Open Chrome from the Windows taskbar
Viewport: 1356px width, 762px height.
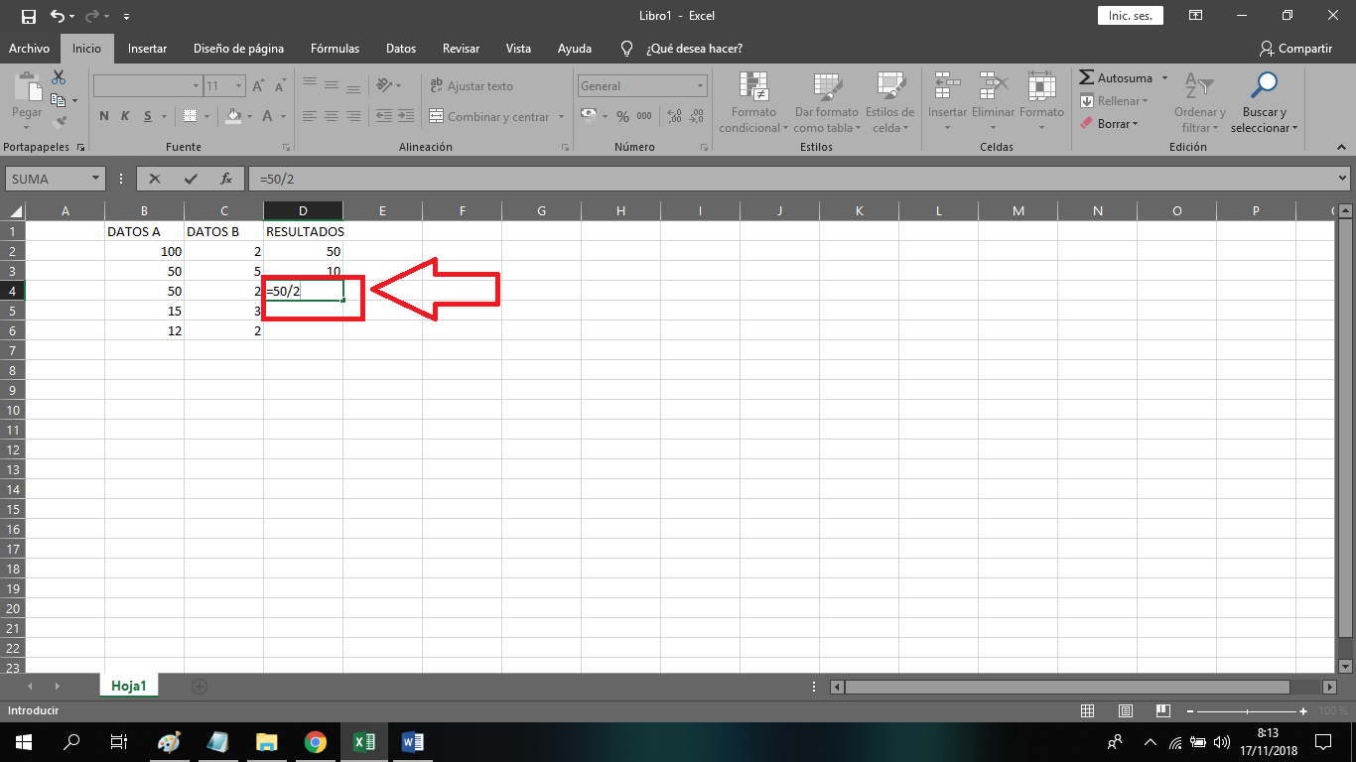(x=316, y=741)
